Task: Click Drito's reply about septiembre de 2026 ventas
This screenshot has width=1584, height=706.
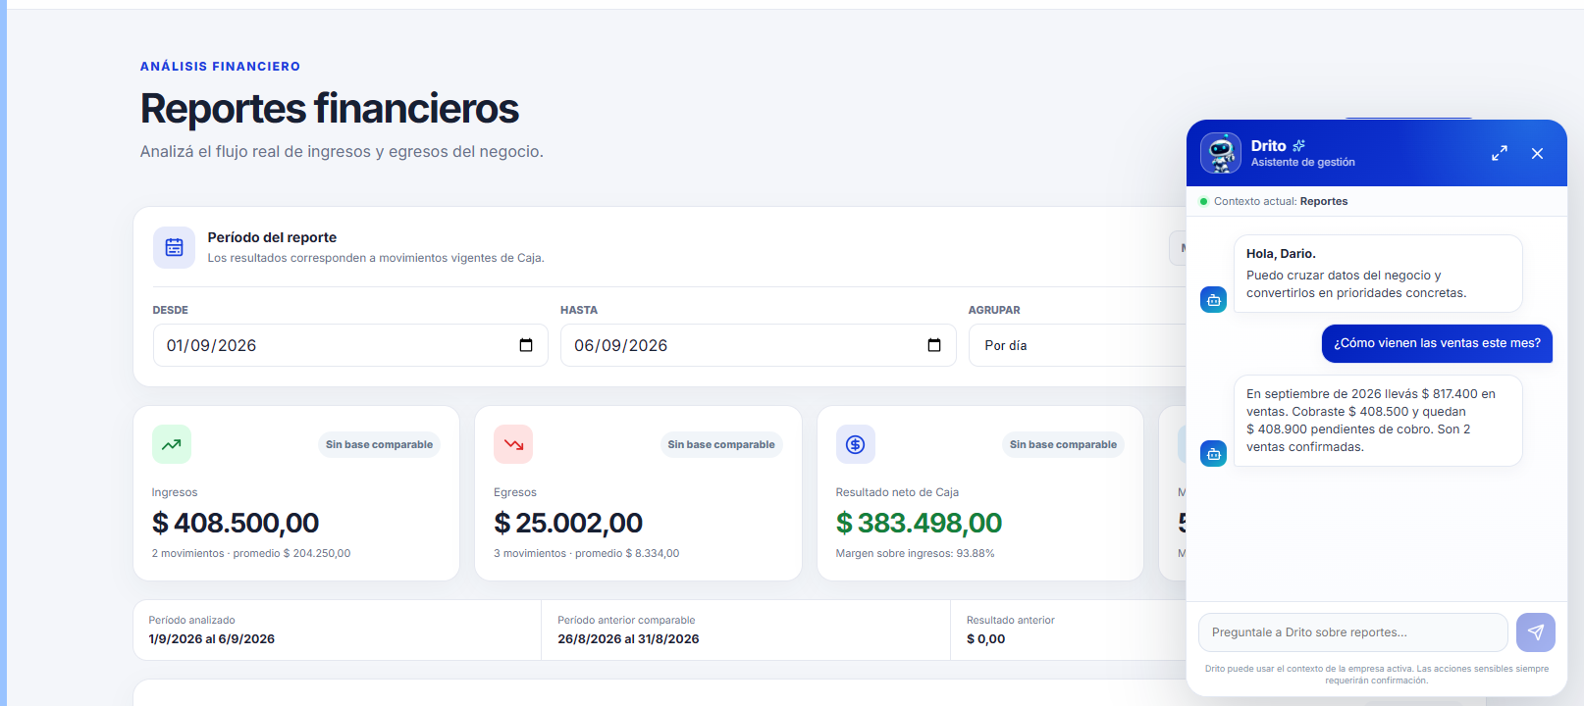Action: tap(1378, 421)
